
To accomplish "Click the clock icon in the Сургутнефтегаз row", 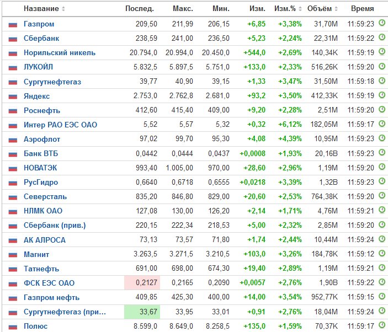I will pos(382,81).
